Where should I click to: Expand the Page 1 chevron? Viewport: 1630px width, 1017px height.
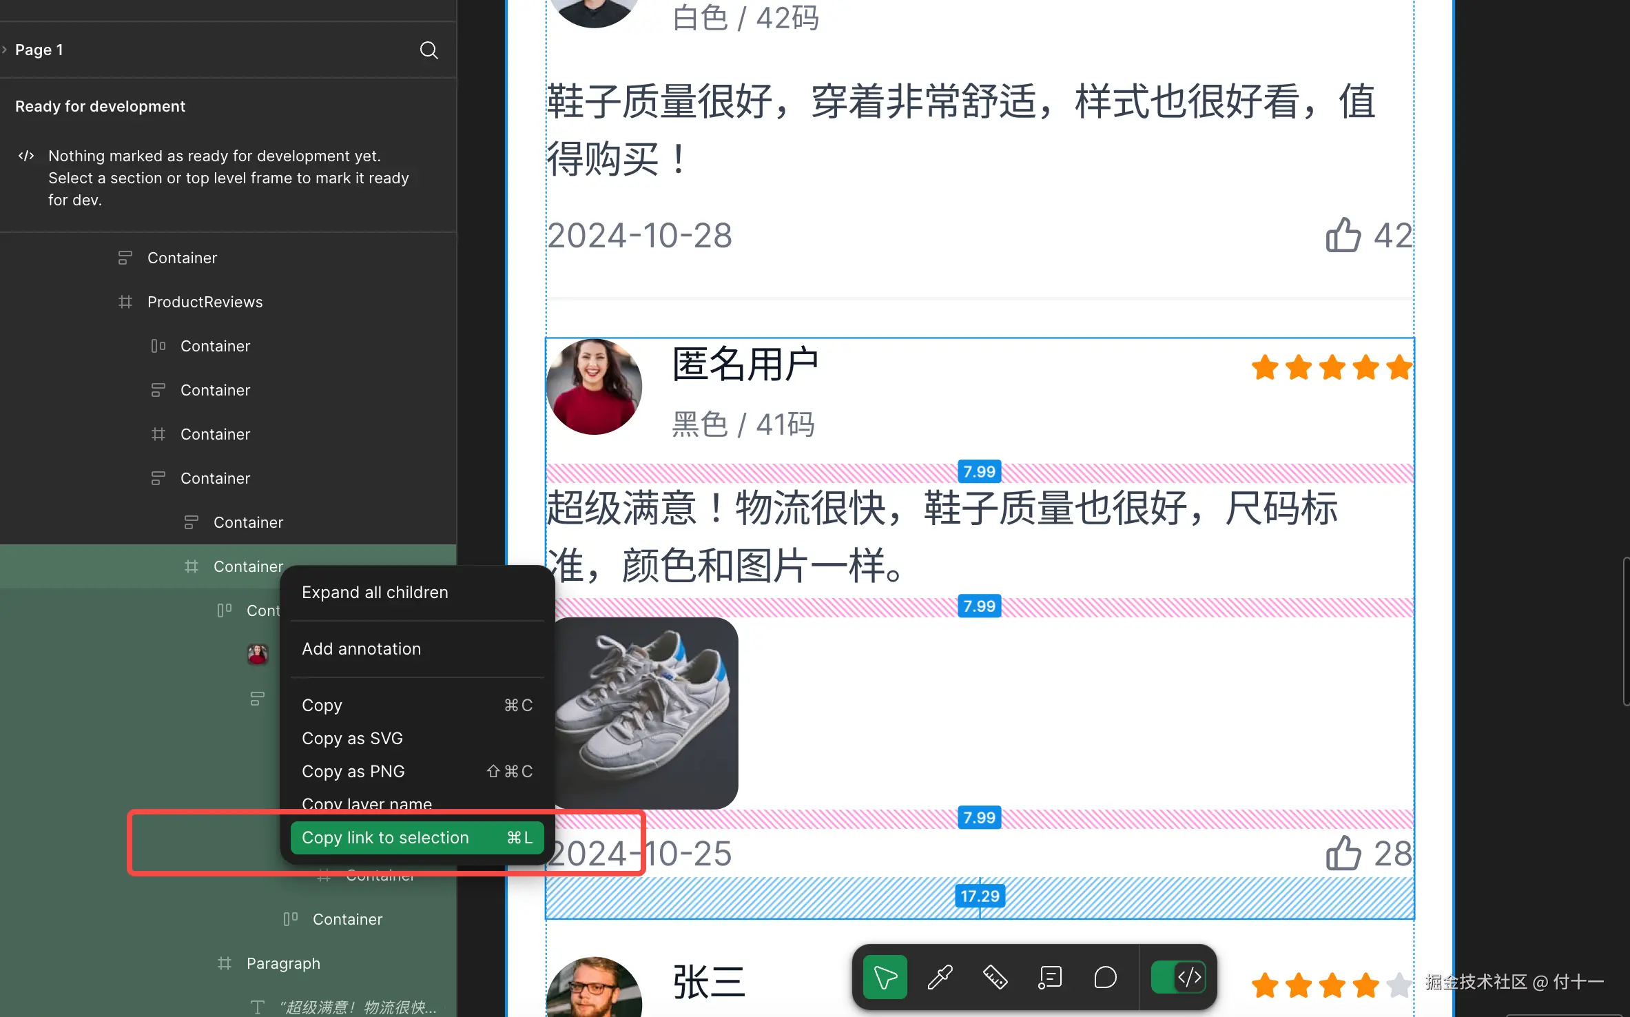pyautogui.click(x=6, y=50)
